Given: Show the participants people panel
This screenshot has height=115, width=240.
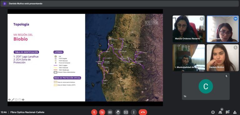Looking at the screenshot, I should coord(220,112).
